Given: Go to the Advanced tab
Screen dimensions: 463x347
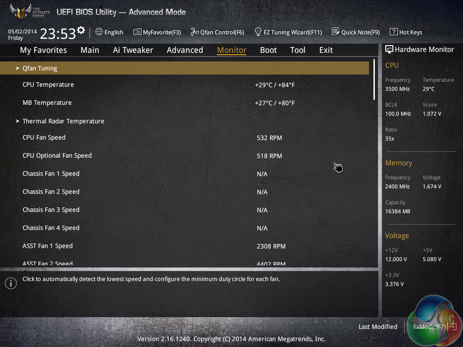Looking at the screenshot, I should click(x=185, y=50).
